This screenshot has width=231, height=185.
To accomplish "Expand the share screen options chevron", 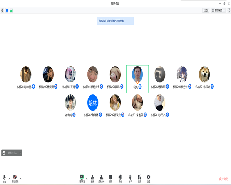I will [87, 179].
